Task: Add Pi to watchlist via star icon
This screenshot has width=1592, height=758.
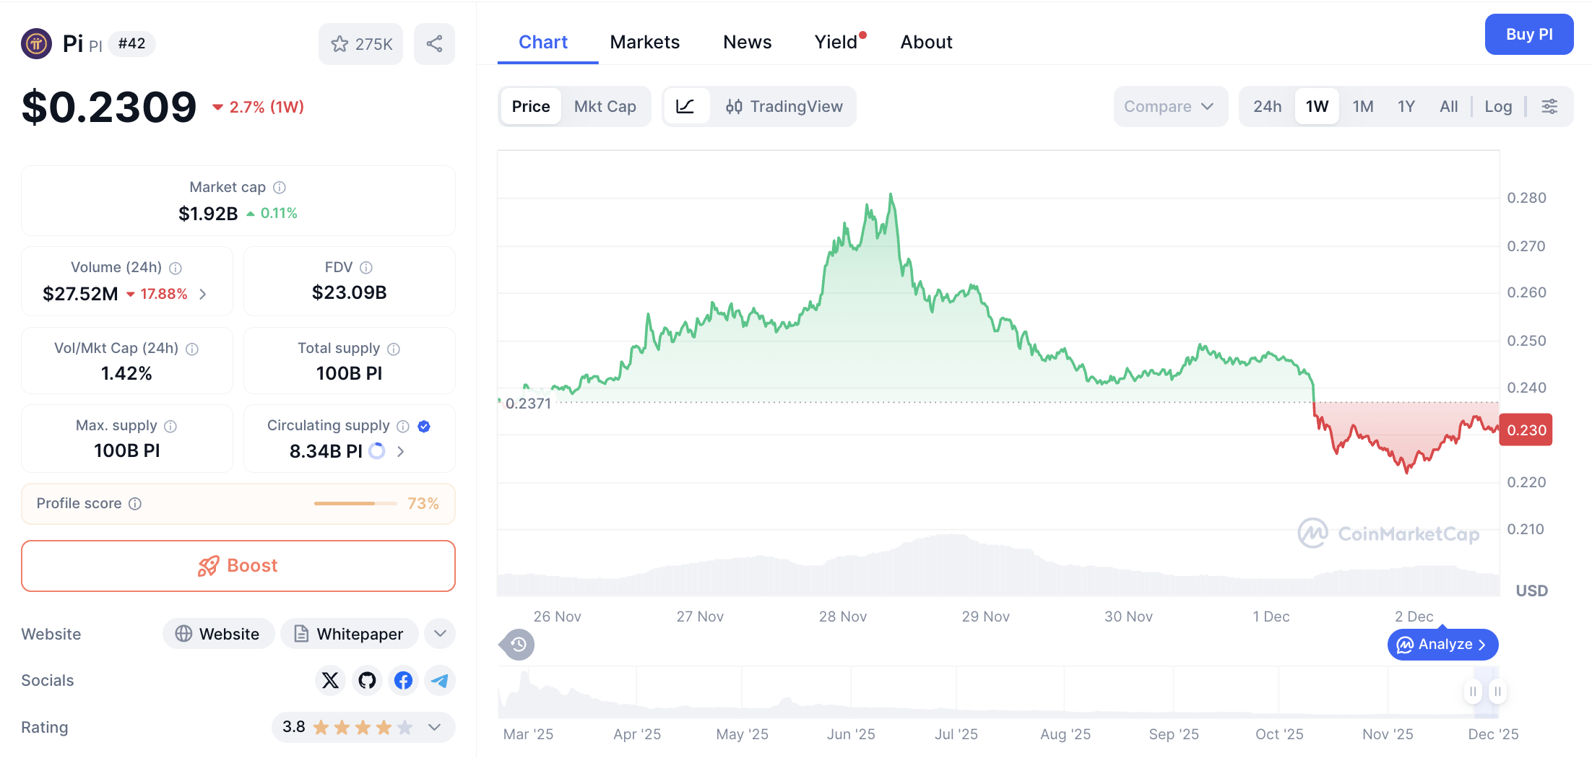Action: coord(340,43)
